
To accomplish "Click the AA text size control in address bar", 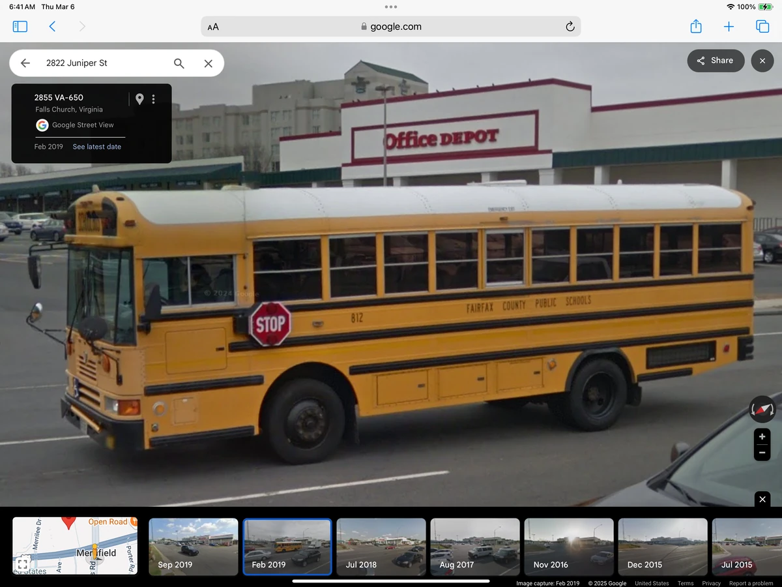I will click(x=212, y=27).
